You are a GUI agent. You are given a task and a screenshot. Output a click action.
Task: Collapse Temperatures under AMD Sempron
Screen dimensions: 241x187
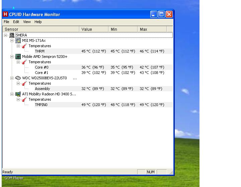point(18,62)
